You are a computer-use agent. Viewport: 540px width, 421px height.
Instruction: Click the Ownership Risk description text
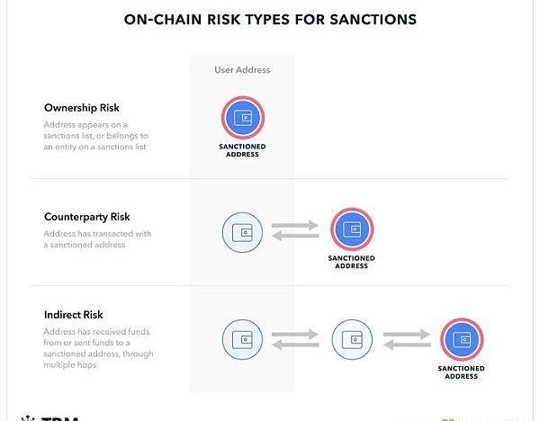point(95,136)
